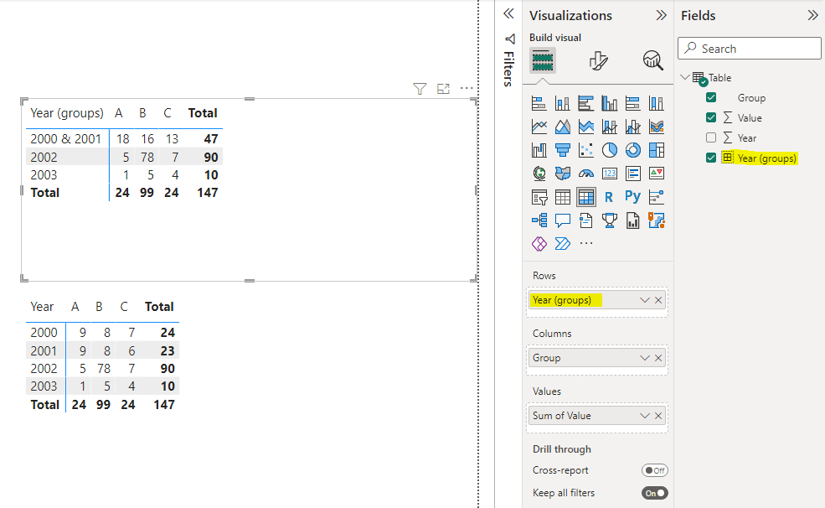This screenshot has width=825, height=508.
Task: Turn on the Cross-report toggle
Action: click(654, 470)
